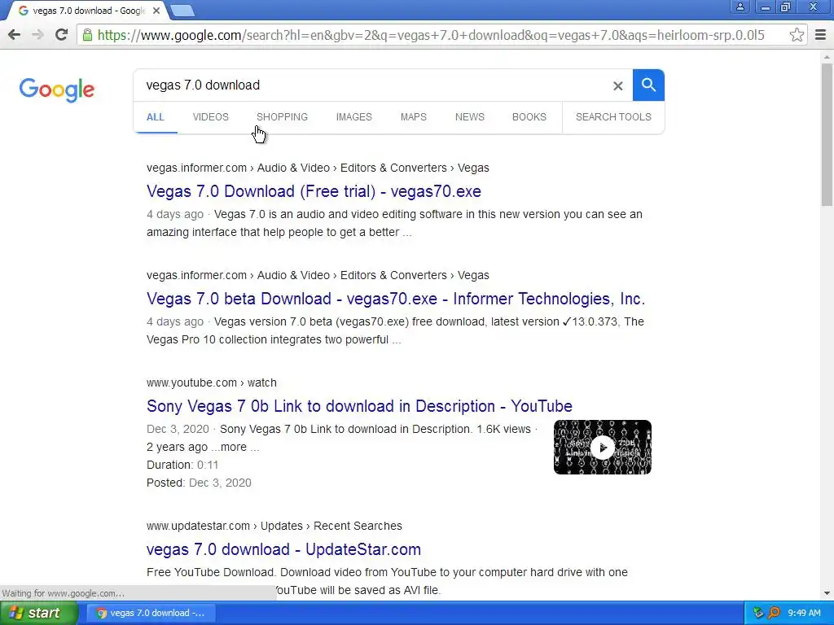Open the Google logo homepage

[x=57, y=90]
